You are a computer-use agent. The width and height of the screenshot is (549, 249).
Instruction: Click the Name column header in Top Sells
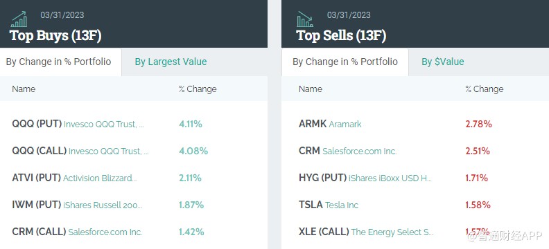(311, 89)
